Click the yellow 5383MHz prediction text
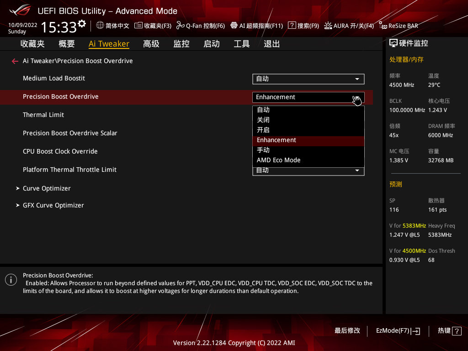The image size is (468, 351). pos(414,226)
